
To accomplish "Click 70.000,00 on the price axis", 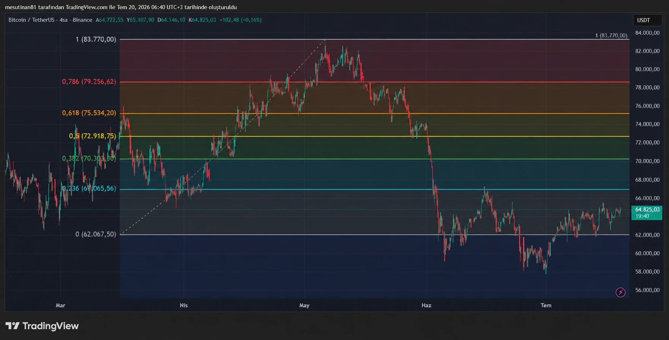I will click(x=647, y=161).
